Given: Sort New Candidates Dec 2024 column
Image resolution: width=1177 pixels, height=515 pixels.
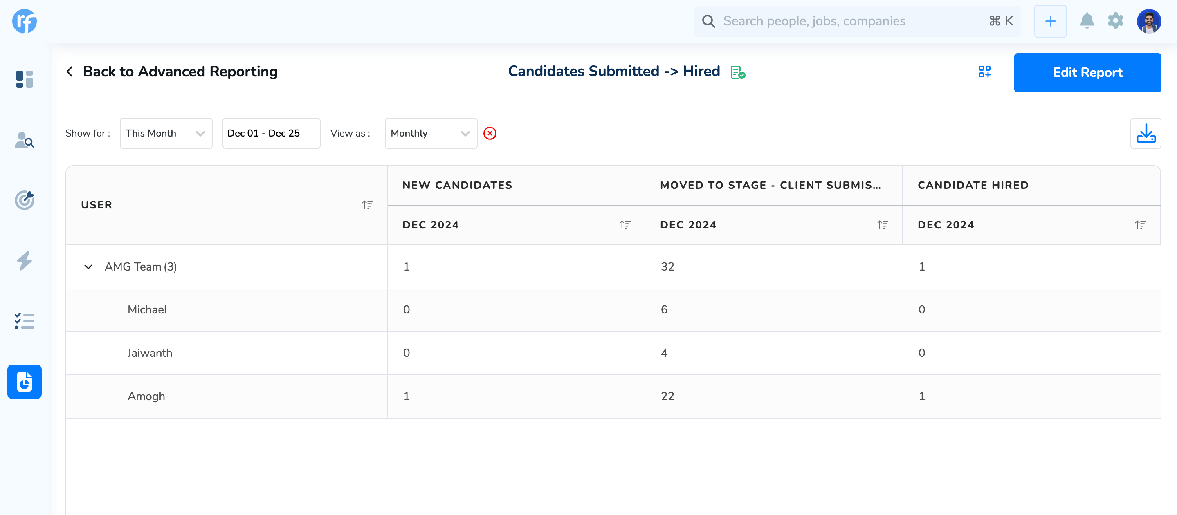Looking at the screenshot, I should coord(624,225).
